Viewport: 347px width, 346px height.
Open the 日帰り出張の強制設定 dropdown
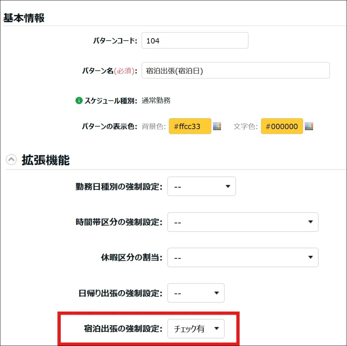pyautogui.click(x=196, y=293)
